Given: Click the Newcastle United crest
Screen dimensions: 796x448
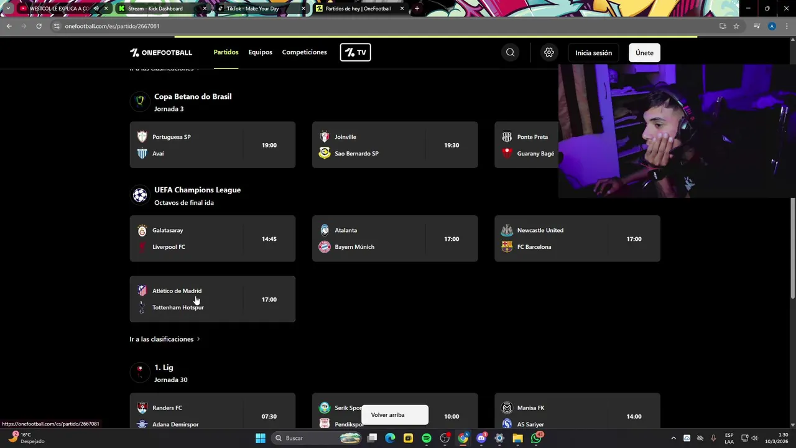Looking at the screenshot, I should (x=507, y=230).
